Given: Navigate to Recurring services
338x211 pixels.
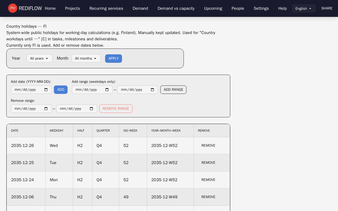Looking at the screenshot, I should pos(106,8).
